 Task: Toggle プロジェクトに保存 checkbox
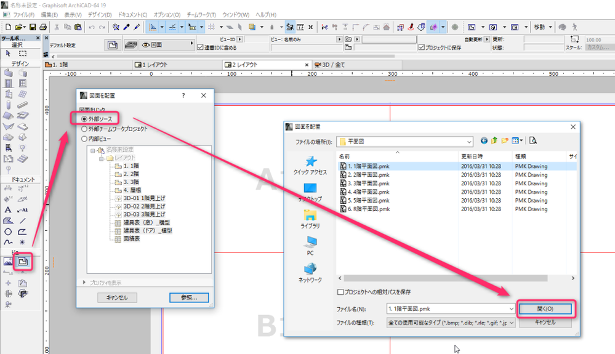422,47
